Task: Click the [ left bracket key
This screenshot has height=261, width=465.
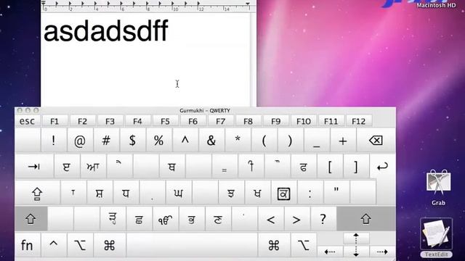Action: tap(330, 167)
